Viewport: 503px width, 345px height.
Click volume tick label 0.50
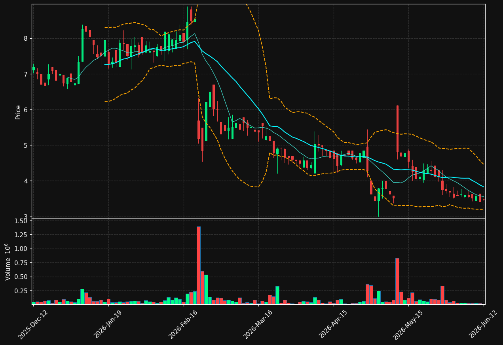(21, 277)
